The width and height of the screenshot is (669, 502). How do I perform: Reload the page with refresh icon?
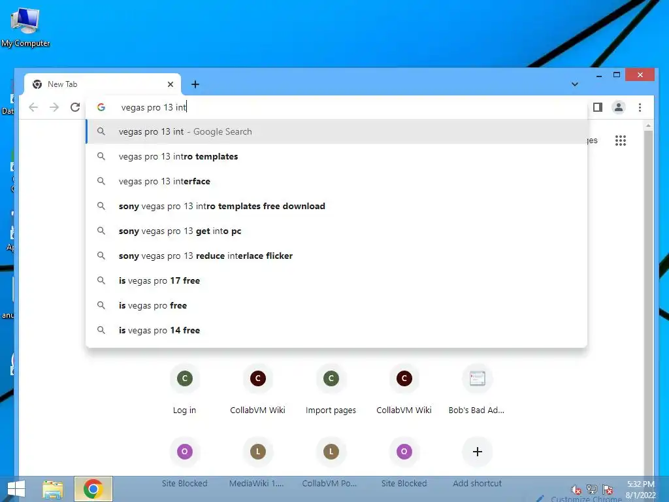coord(75,107)
